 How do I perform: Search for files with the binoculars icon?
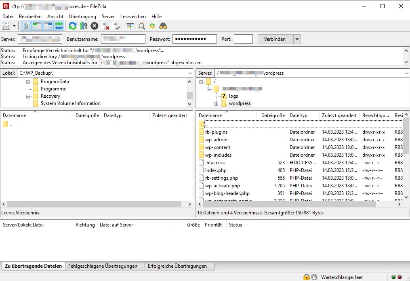[163, 25]
